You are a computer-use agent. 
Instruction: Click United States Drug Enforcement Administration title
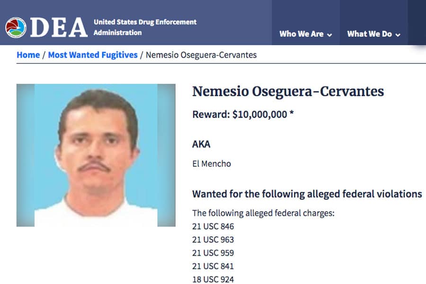point(145,27)
